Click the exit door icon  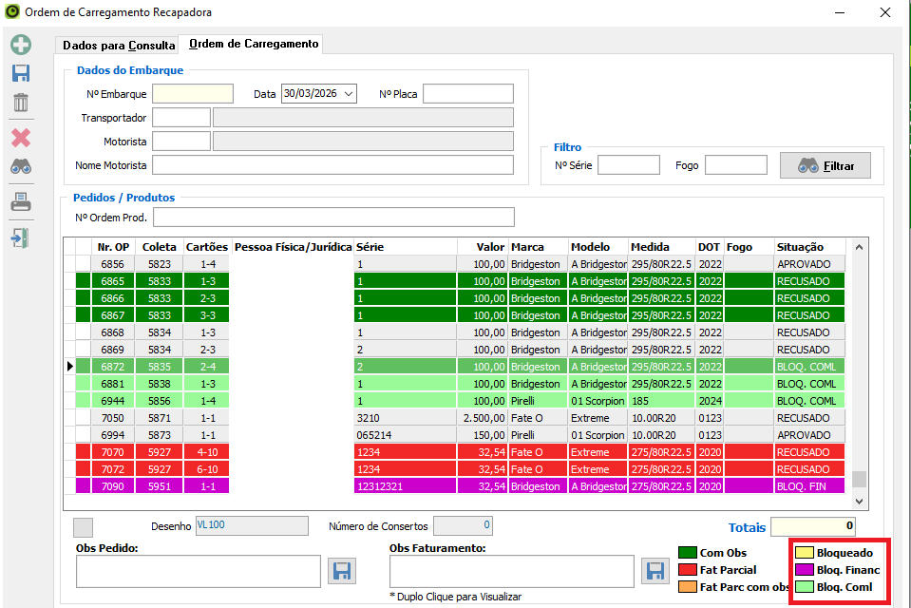point(21,237)
